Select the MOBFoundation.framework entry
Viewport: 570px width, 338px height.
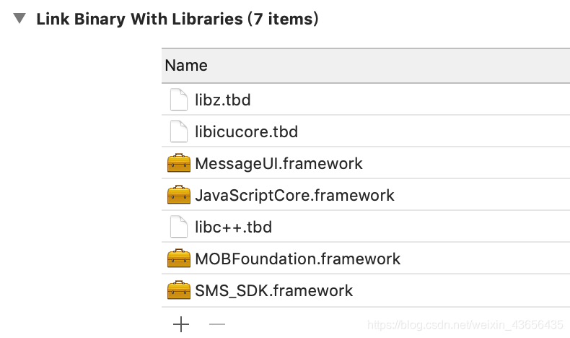(x=366, y=259)
